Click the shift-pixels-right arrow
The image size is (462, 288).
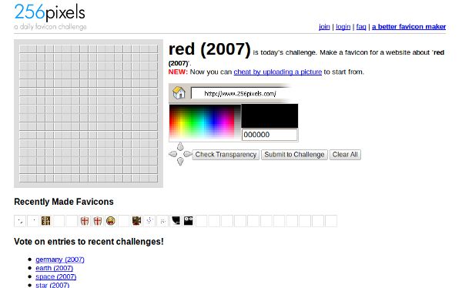[x=187, y=154]
